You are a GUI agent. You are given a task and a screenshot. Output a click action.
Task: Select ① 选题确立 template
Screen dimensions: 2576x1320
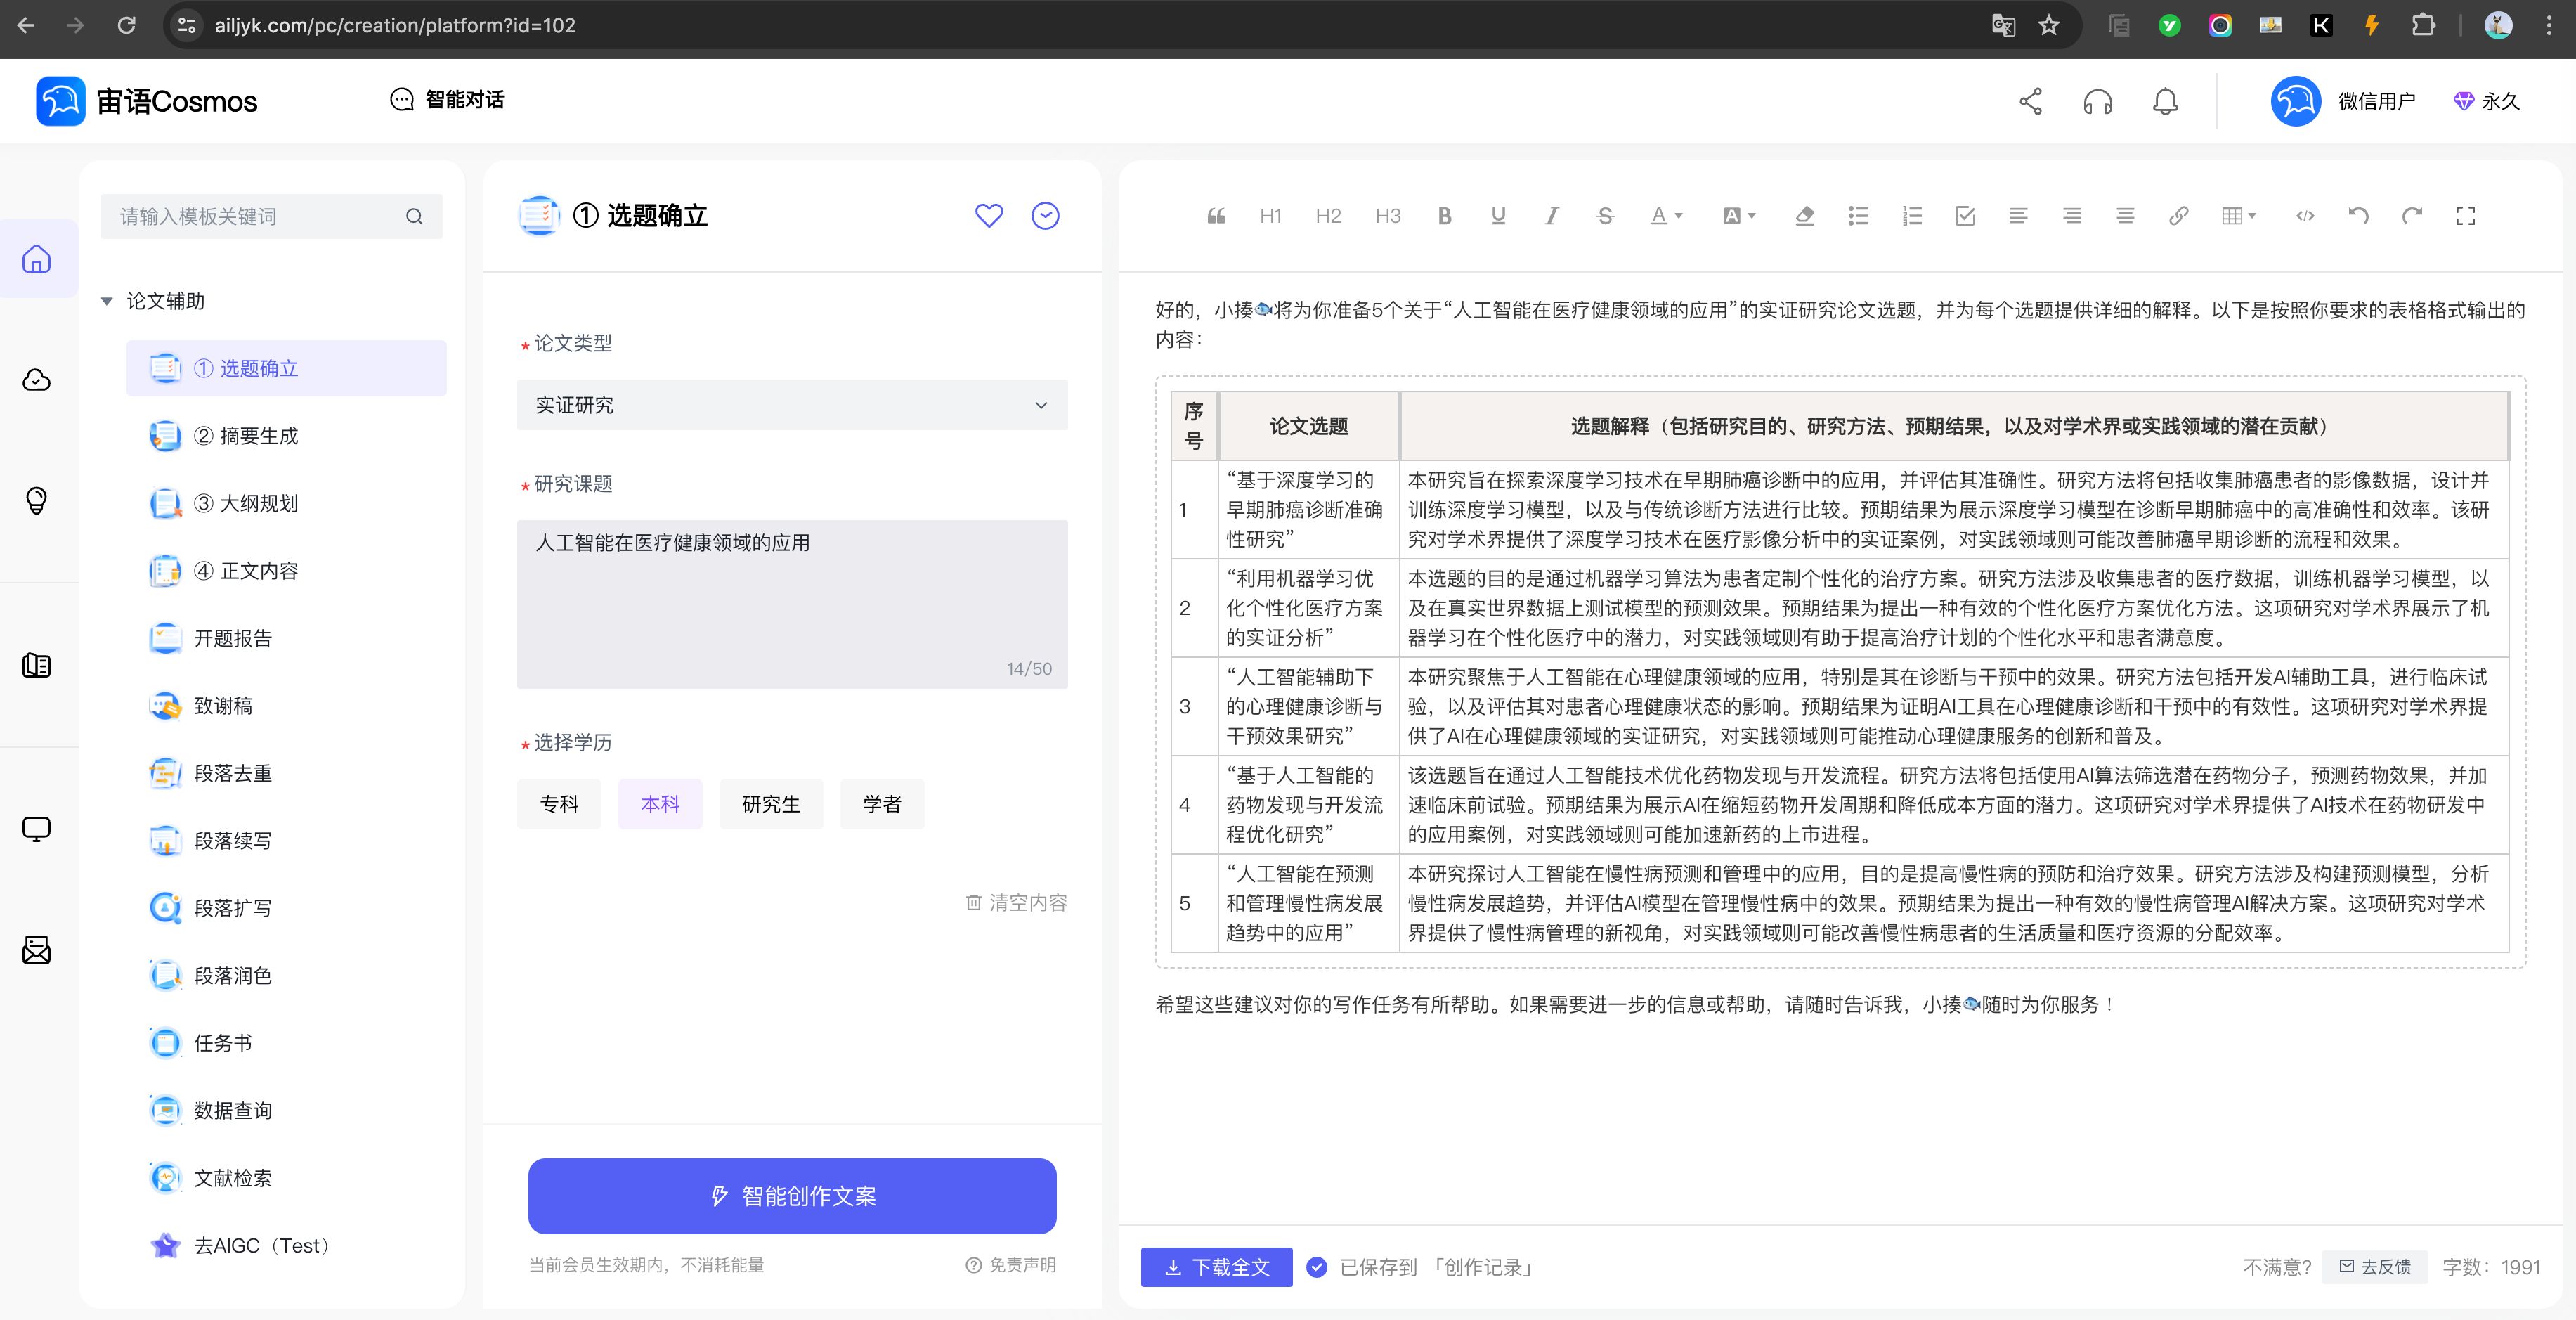[286, 368]
